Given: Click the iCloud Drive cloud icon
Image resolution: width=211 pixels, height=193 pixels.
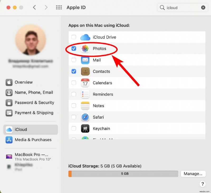Looking at the screenshot, I should click(x=85, y=37).
